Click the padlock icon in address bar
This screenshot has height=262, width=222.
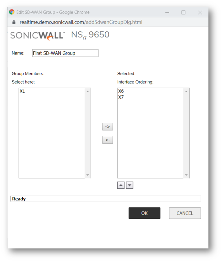click(14, 22)
